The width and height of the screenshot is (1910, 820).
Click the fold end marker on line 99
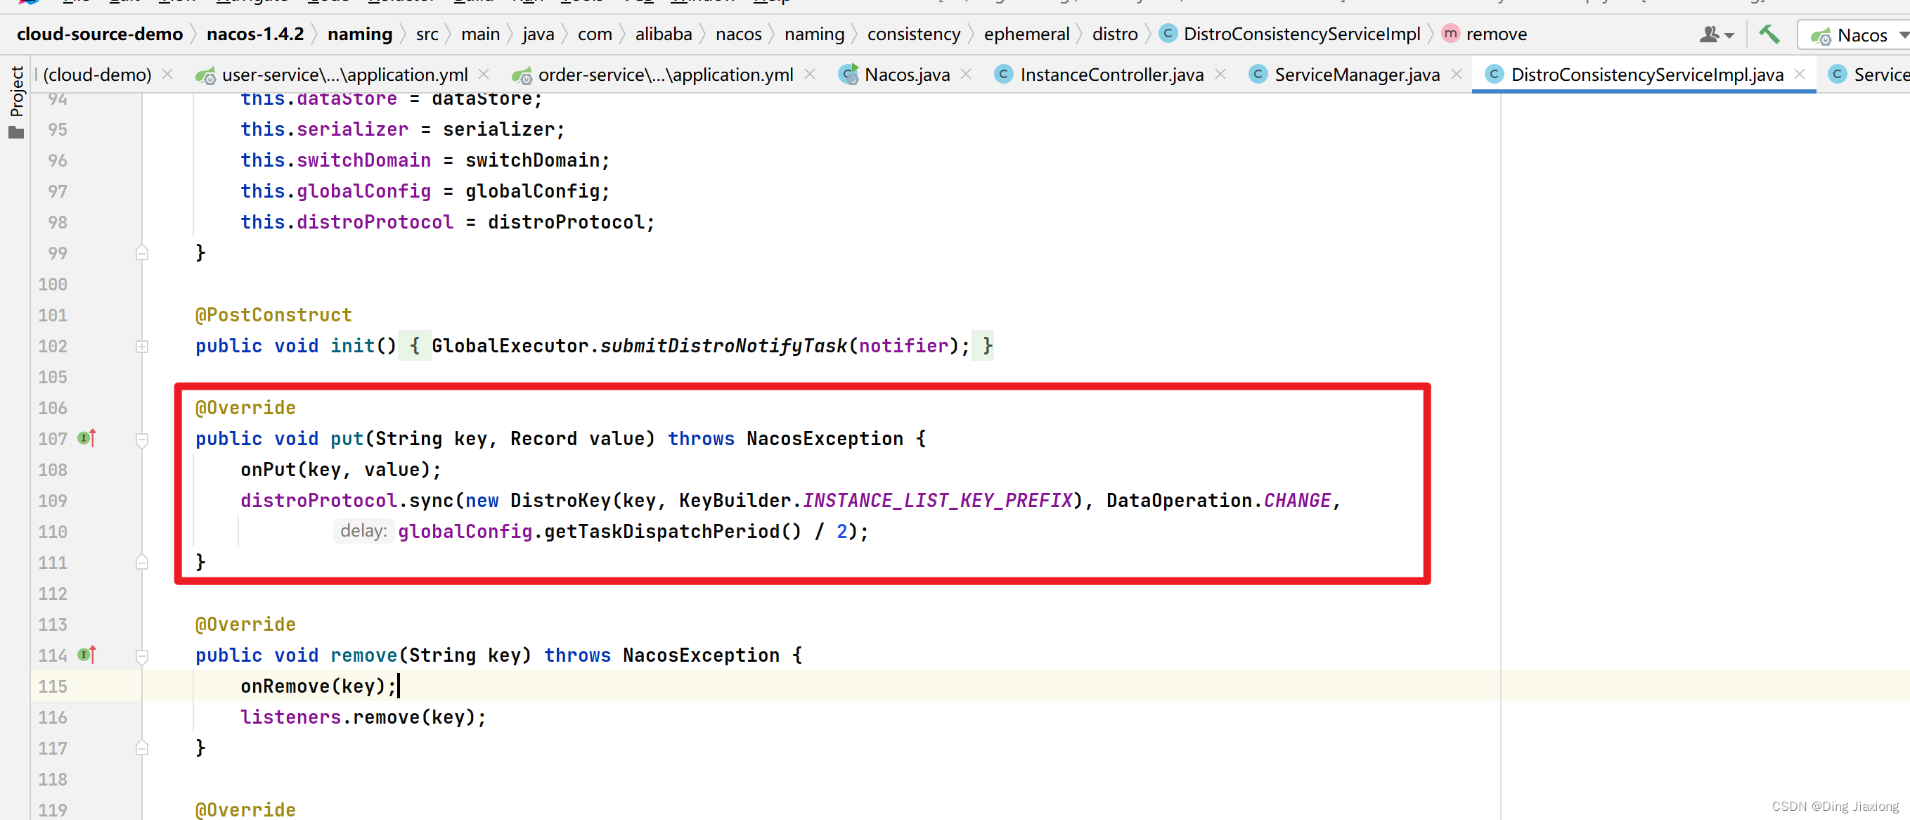pyautogui.click(x=143, y=253)
